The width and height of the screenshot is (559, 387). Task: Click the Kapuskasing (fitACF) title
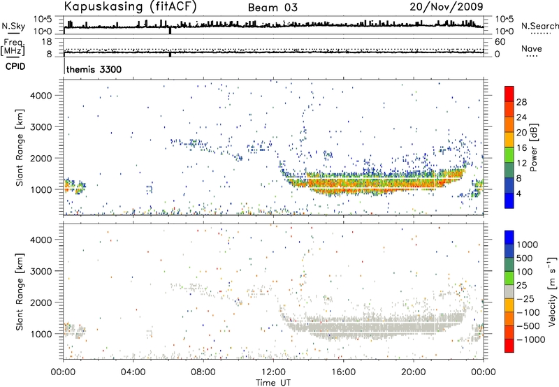point(130,7)
